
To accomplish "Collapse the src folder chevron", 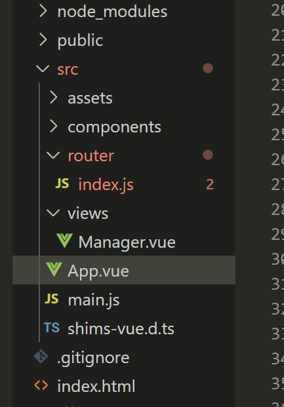I will (43, 69).
